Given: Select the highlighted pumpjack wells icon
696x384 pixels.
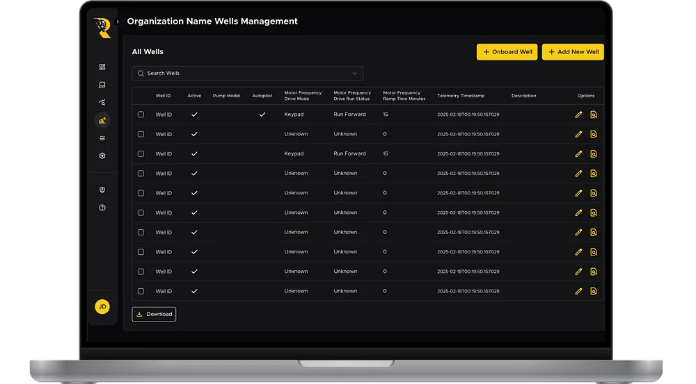Looking at the screenshot, I should tap(102, 120).
